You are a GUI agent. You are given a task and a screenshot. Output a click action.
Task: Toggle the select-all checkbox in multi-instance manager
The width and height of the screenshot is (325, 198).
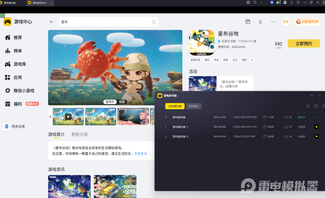160,106
